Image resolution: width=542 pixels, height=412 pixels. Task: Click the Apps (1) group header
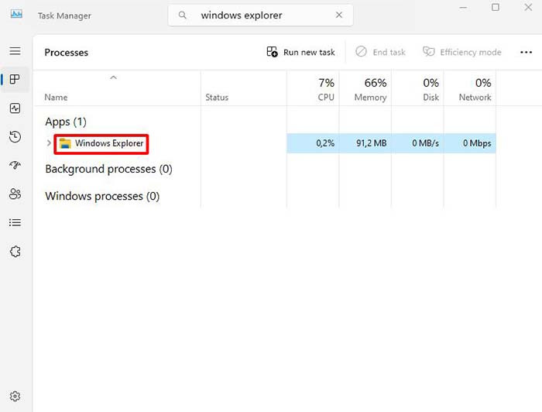click(66, 122)
